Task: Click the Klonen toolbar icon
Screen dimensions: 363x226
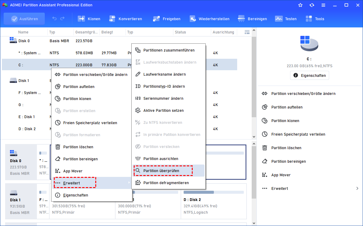Action: click(81, 19)
